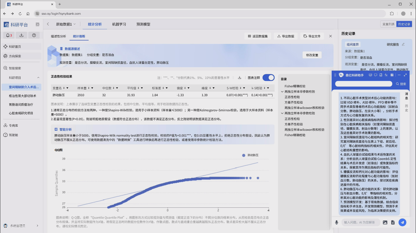Toggle the 图表注释 switch off

(268, 77)
